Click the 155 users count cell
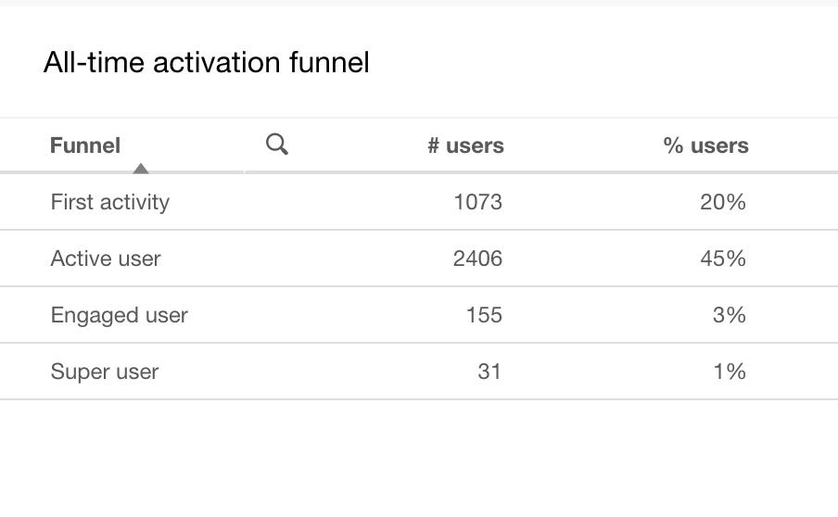This screenshot has height=517, width=838. click(x=484, y=315)
